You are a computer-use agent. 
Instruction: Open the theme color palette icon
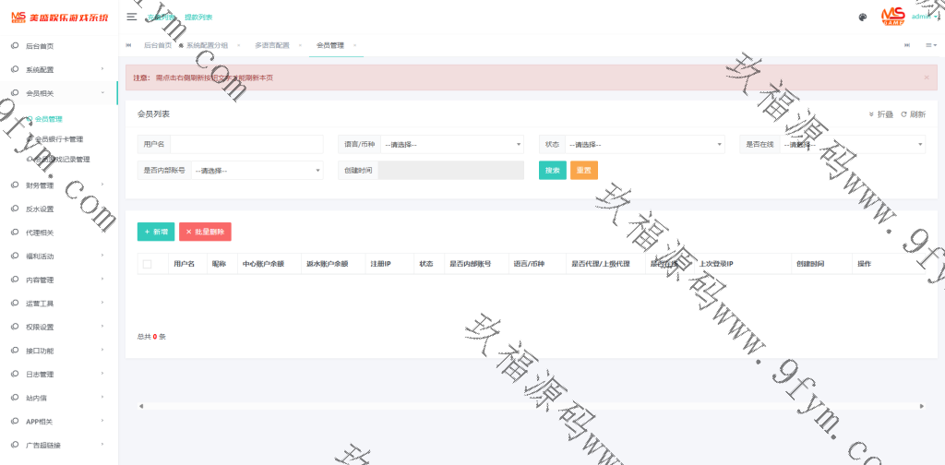pos(862,17)
